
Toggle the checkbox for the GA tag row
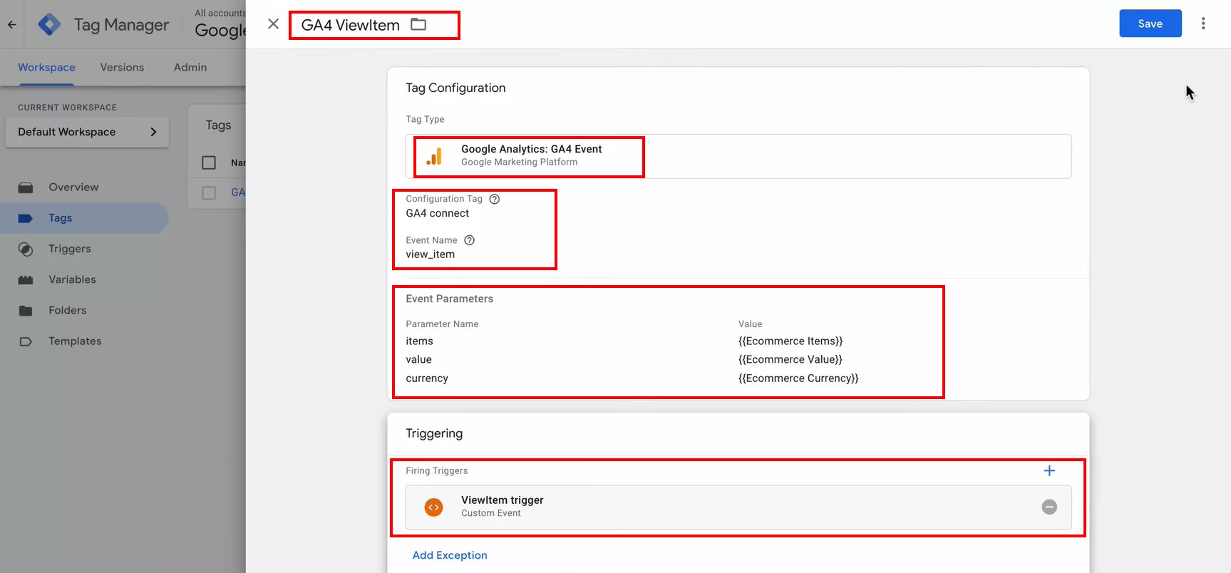(209, 192)
